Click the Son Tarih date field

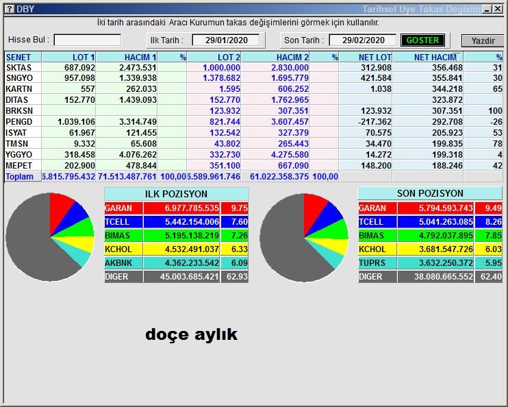click(x=363, y=40)
